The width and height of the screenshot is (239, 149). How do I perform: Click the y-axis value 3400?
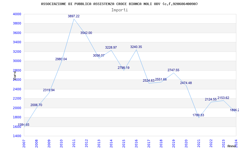16,42
